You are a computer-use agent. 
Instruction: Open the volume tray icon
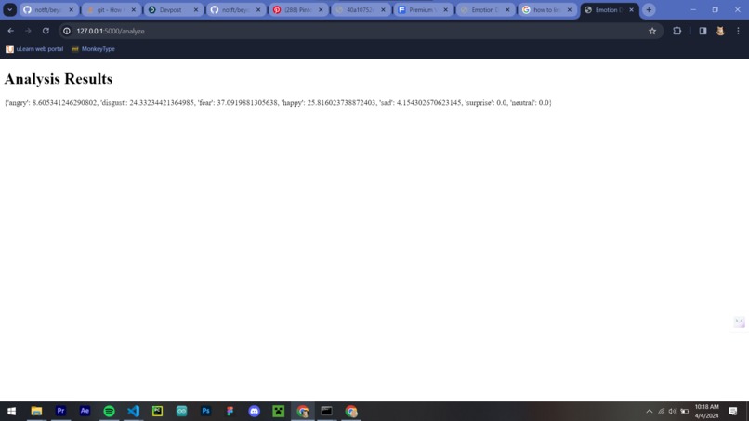coord(673,412)
